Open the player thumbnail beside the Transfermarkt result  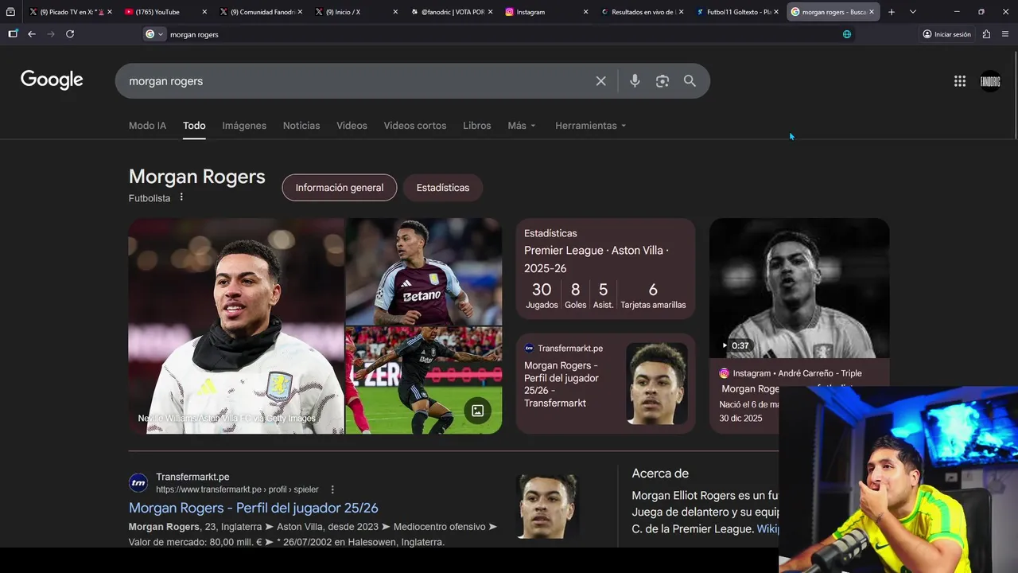tap(547, 505)
